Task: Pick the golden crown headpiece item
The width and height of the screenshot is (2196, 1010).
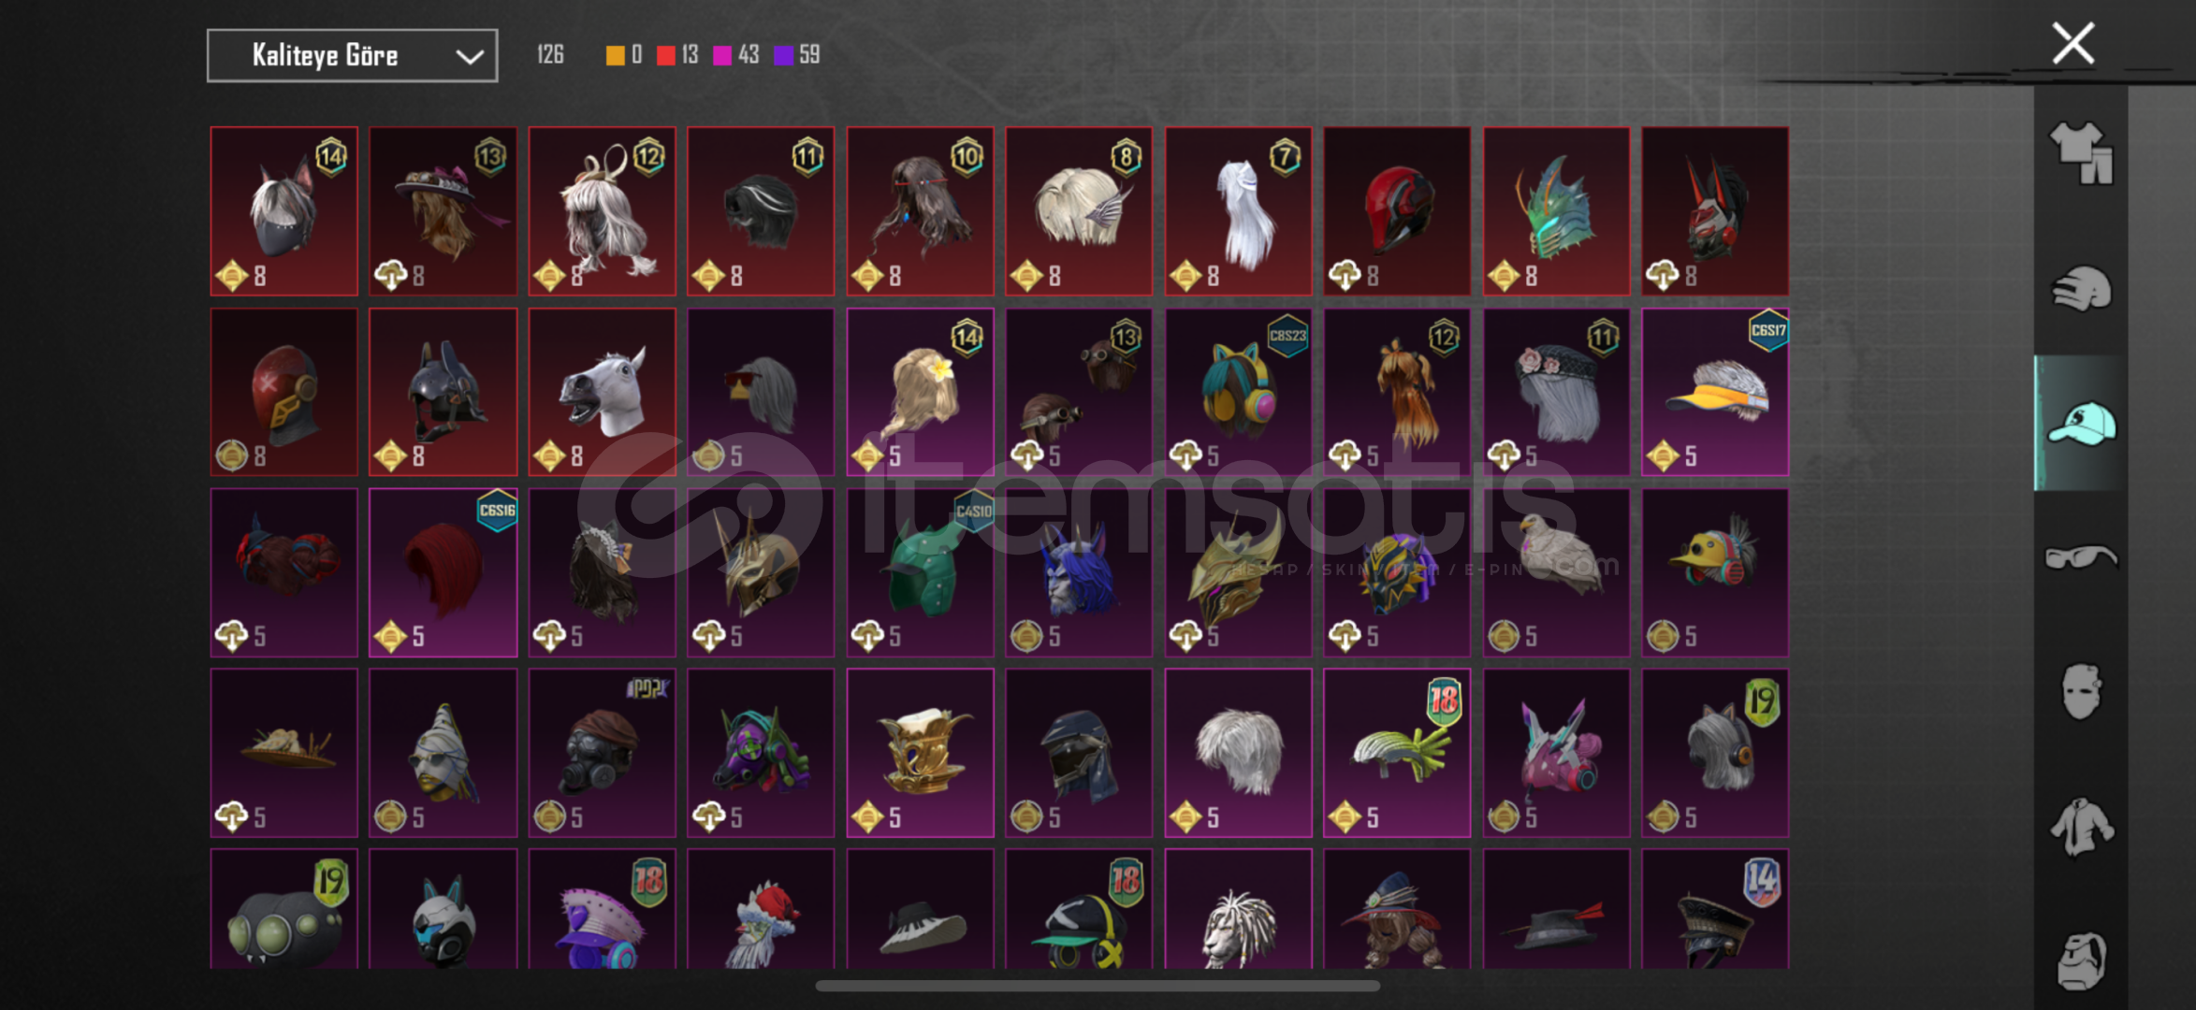Action: coord(920,753)
